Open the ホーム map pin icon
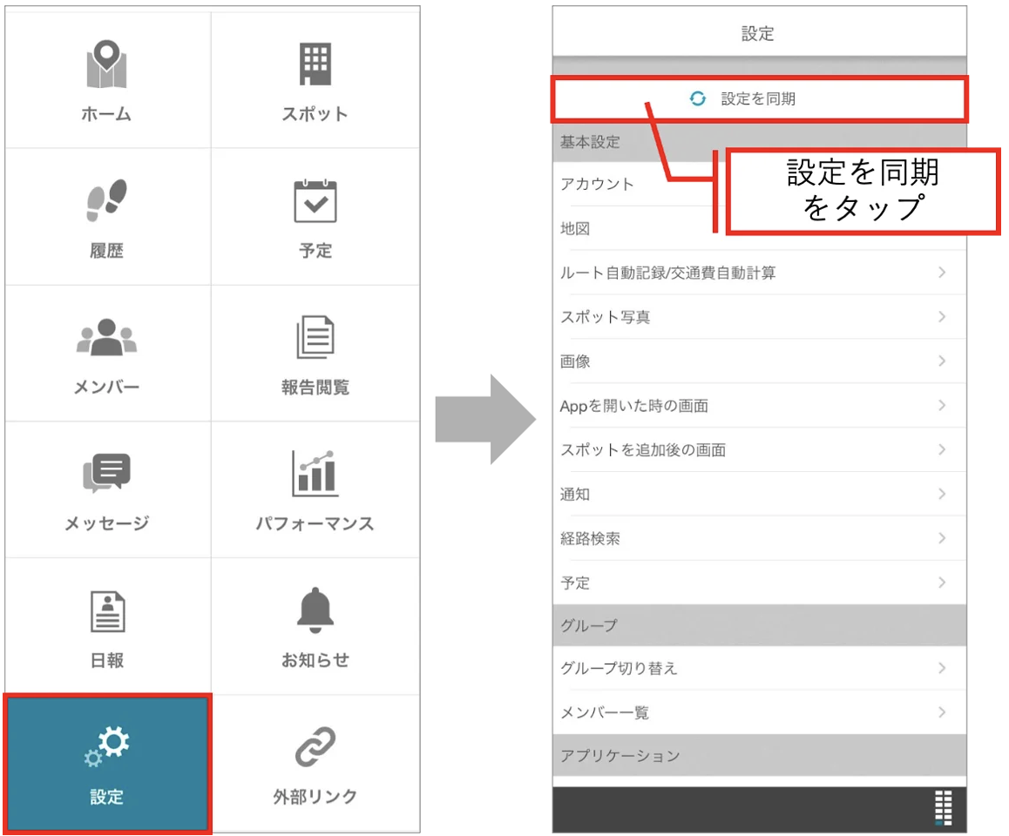This screenshot has height=836, width=1009. (107, 64)
